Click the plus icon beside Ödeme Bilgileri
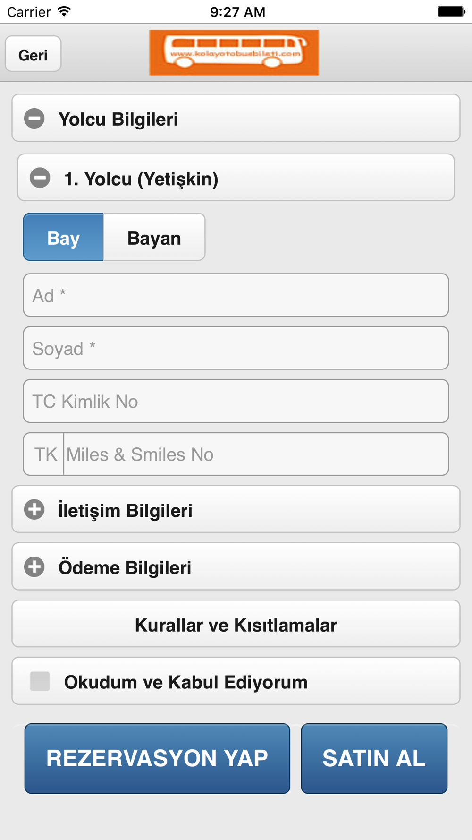Image resolution: width=472 pixels, height=840 pixels. coord(34,566)
